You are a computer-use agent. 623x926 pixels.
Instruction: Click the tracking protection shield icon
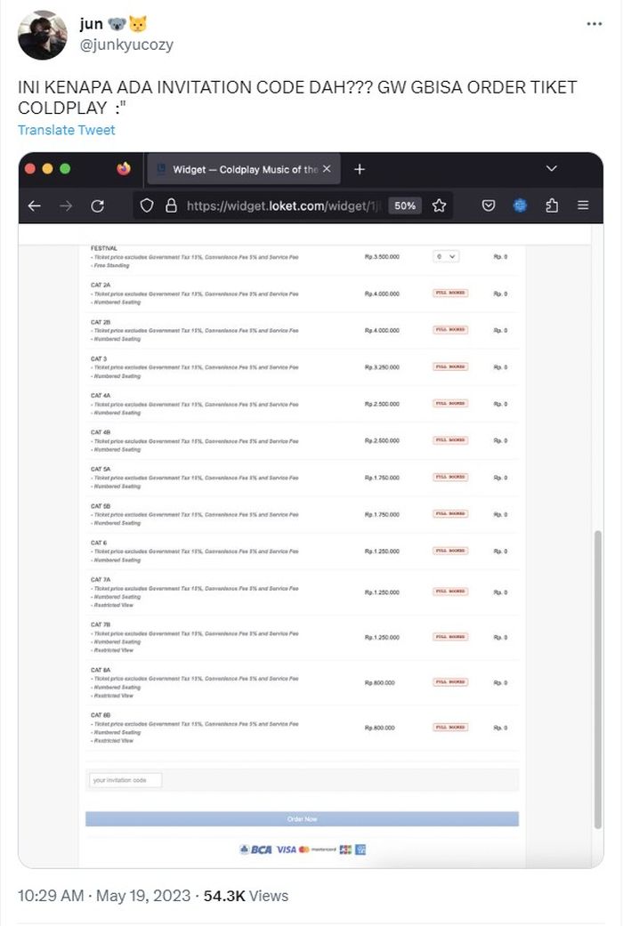(x=147, y=205)
